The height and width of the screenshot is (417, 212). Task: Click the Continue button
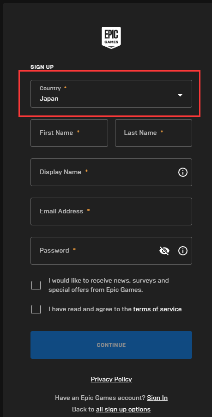pos(111,345)
